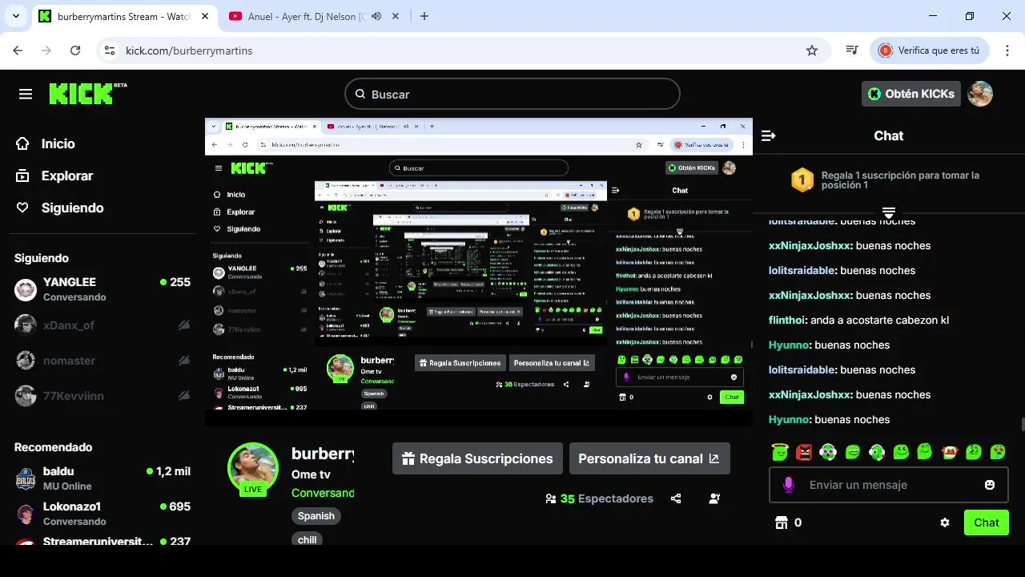Open a new browser tab

[x=424, y=16]
